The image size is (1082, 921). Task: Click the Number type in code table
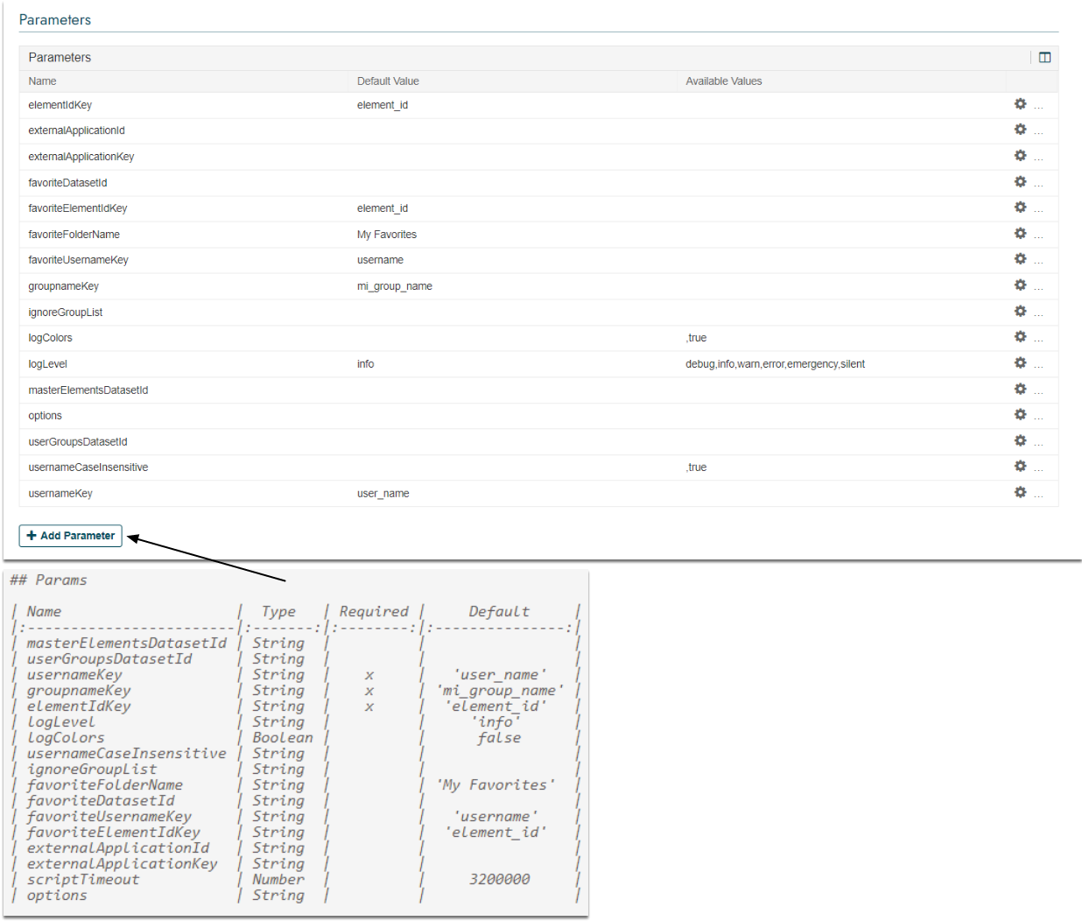(278, 880)
